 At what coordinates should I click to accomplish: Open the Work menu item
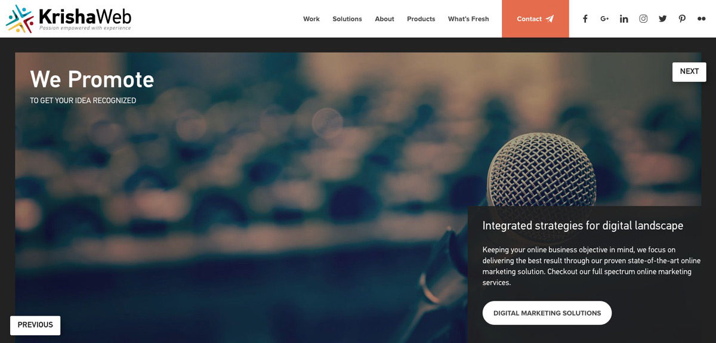pos(311,19)
